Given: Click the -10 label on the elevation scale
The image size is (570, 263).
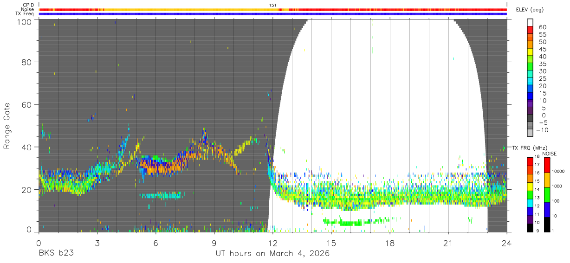Looking at the screenshot, I should [x=543, y=130].
